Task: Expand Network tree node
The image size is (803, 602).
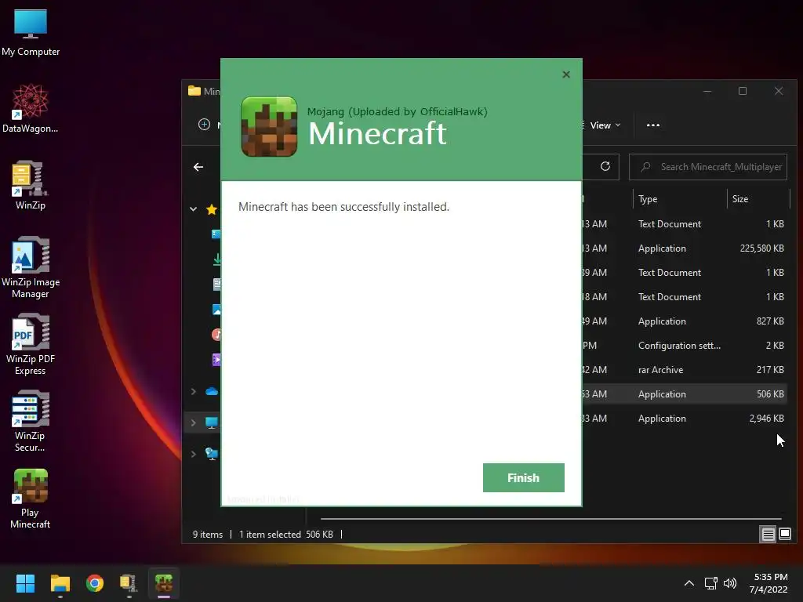Action: point(193,454)
